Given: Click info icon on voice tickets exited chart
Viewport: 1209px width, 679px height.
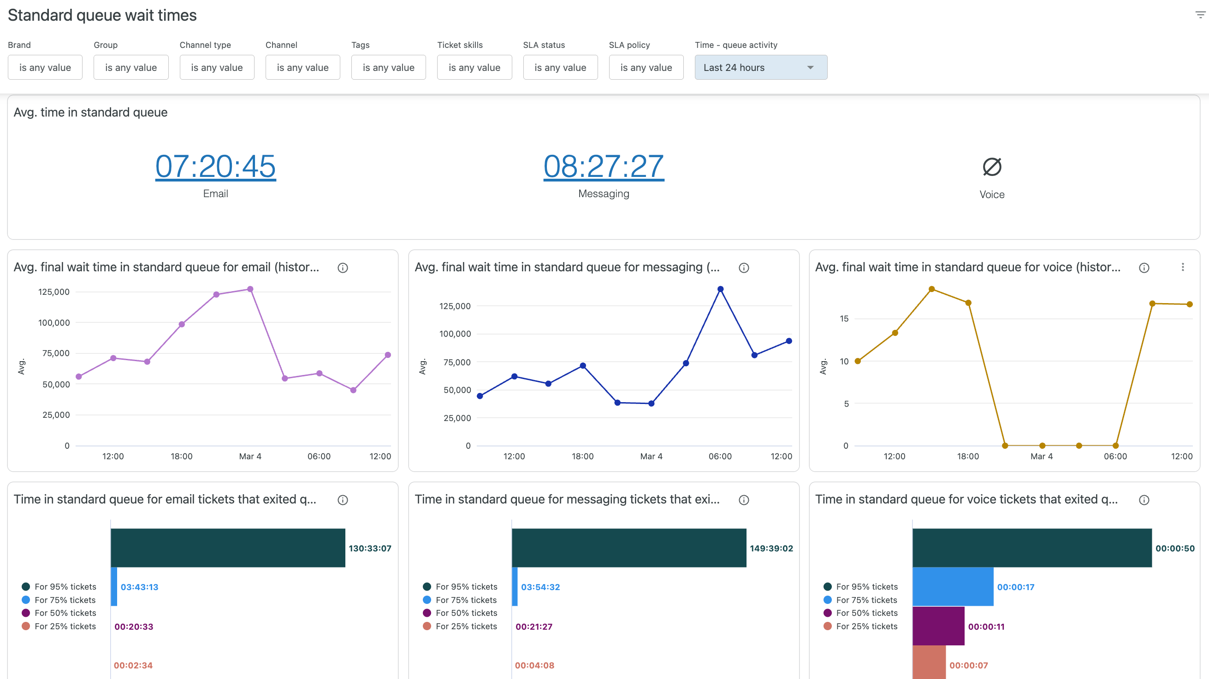Looking at the screenshot, I should 1144,500.
